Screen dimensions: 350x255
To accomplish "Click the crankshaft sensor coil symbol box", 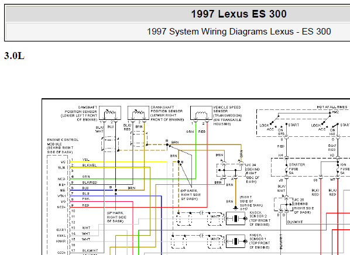I will [138, 113].
